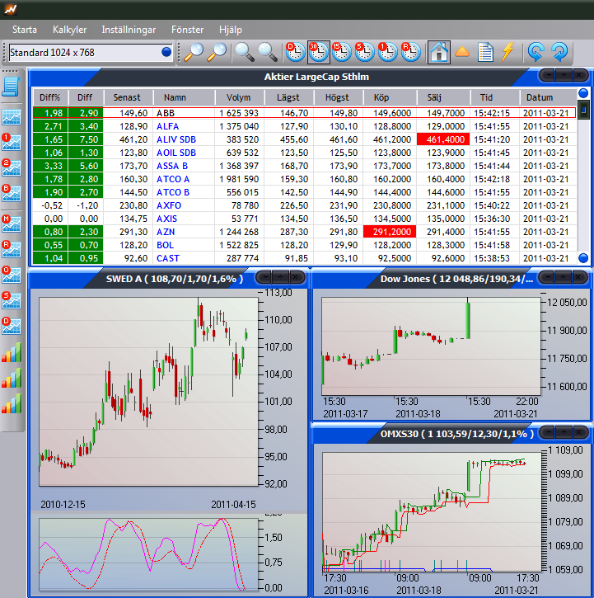Select the clock icon badged D
Screen dimensions: 594x598
pos(295,52)
